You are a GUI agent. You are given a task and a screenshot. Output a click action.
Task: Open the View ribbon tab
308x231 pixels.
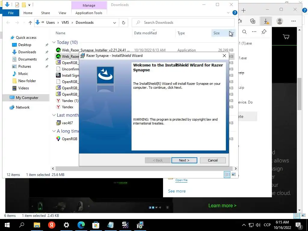(62, 13)
